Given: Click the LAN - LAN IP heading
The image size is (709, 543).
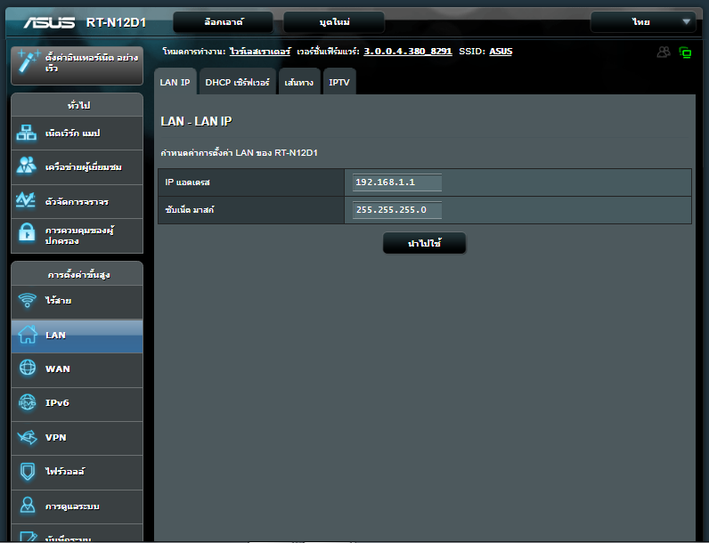Looking at the screenshot, I should [x=196, y=121].
